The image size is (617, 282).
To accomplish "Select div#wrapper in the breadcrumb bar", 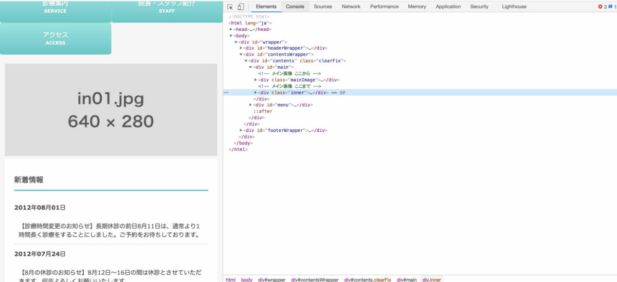I will (271, 279).
